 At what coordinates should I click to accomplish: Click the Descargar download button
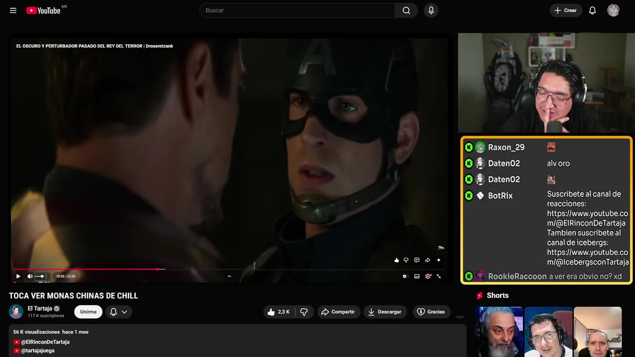(x=385, y=312)
